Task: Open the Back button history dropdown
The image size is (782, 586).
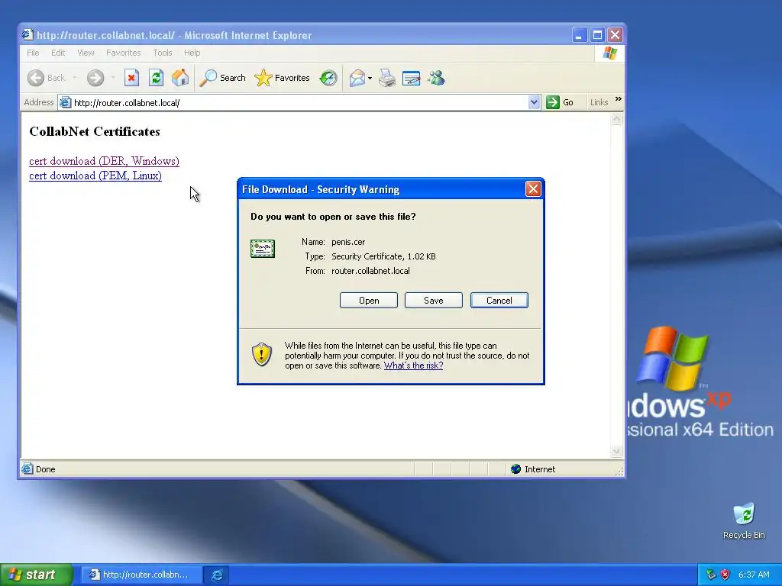Action: coord(75,78)
